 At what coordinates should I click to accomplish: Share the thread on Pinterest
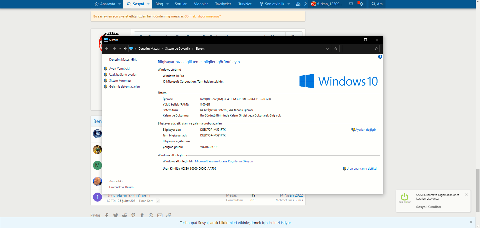[133, 215]
